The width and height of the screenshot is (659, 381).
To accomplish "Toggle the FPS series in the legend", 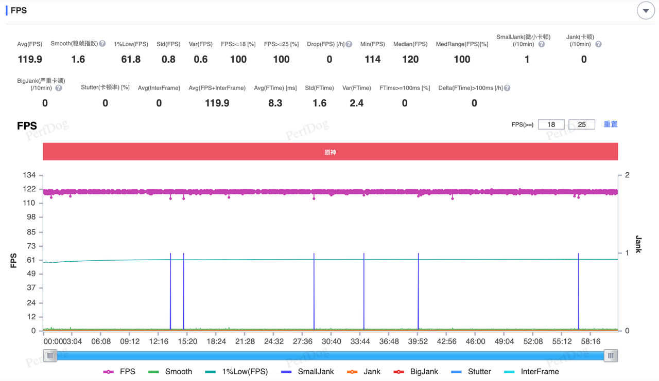I will pos(119,371).
